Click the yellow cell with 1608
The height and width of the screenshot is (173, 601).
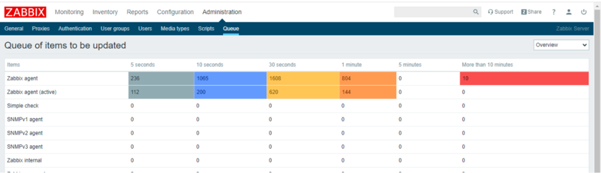(303, 78)
